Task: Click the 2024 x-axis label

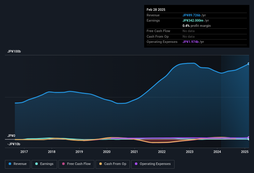Action: point(217,152)
